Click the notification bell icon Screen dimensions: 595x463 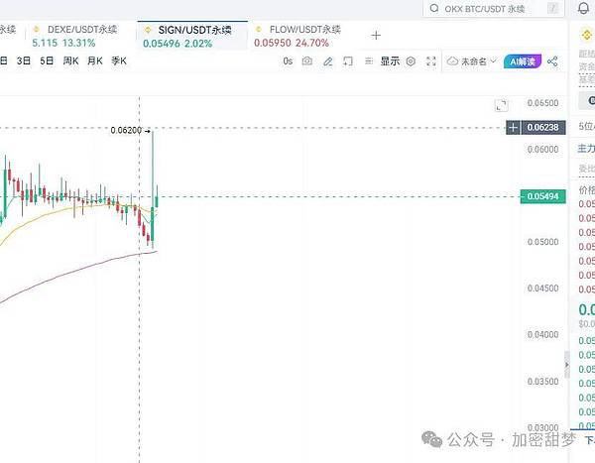pyautogui.click(x=582, y=9)
